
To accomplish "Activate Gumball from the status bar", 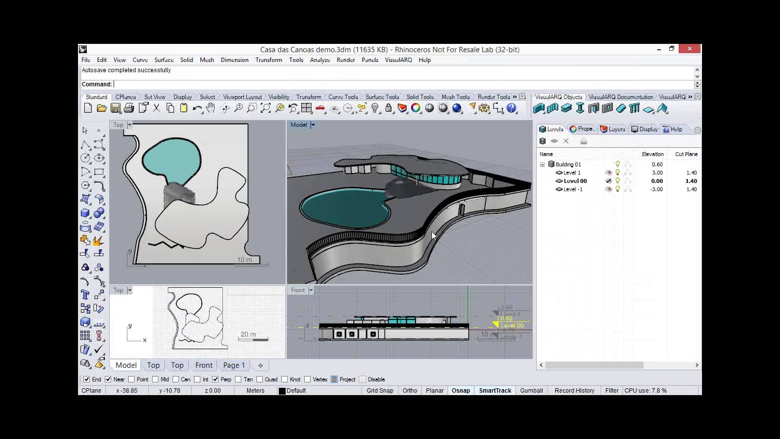I will coord(531,390).
